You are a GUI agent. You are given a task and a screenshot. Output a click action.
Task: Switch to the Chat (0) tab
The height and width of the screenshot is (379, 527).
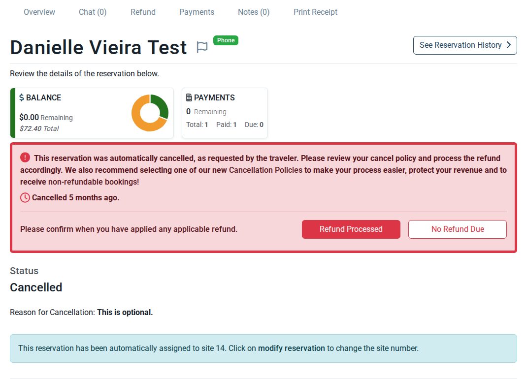click(93, 12)
